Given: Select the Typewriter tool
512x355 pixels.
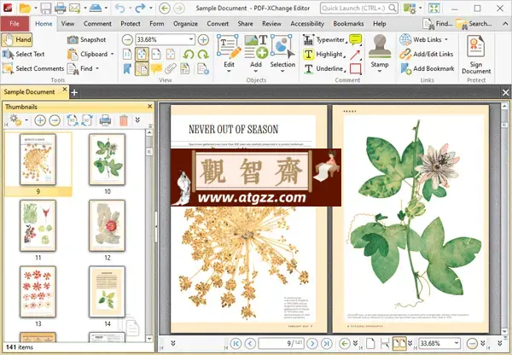Looking at the screenshot, I should 324,40.
